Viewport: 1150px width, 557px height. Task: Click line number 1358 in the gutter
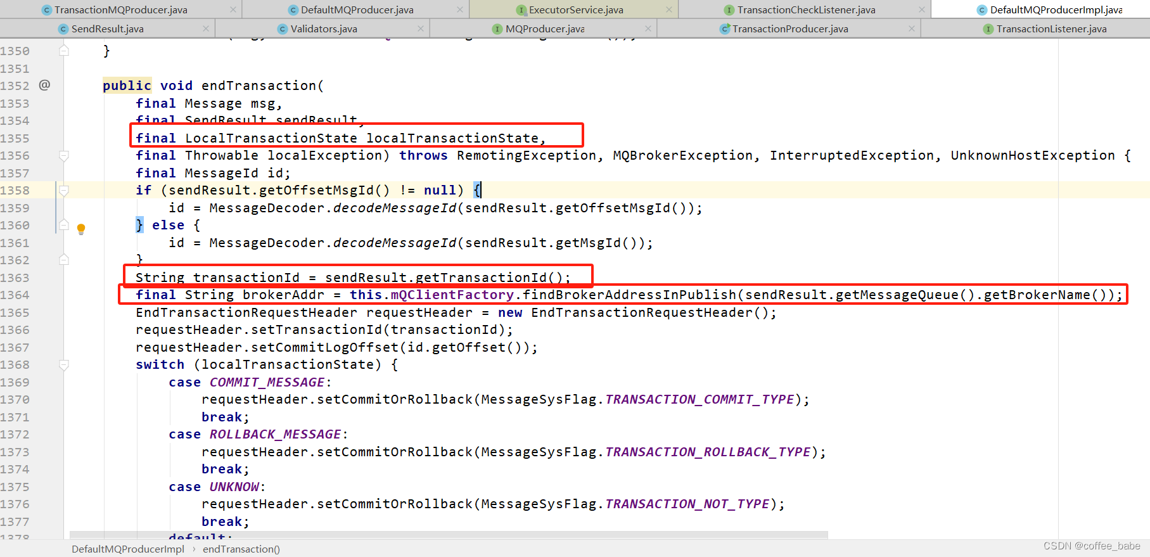15,190
